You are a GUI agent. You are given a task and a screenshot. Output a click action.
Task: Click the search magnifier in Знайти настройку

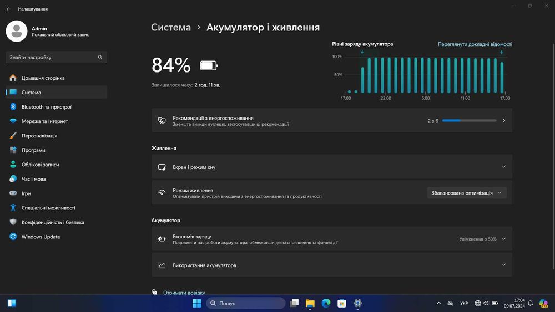point(100,57)
